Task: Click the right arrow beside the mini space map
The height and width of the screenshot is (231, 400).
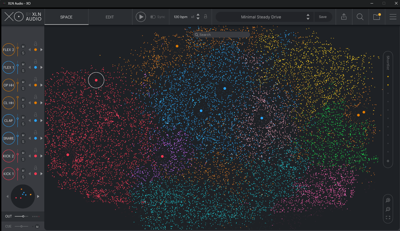Action: coord(38,196)
